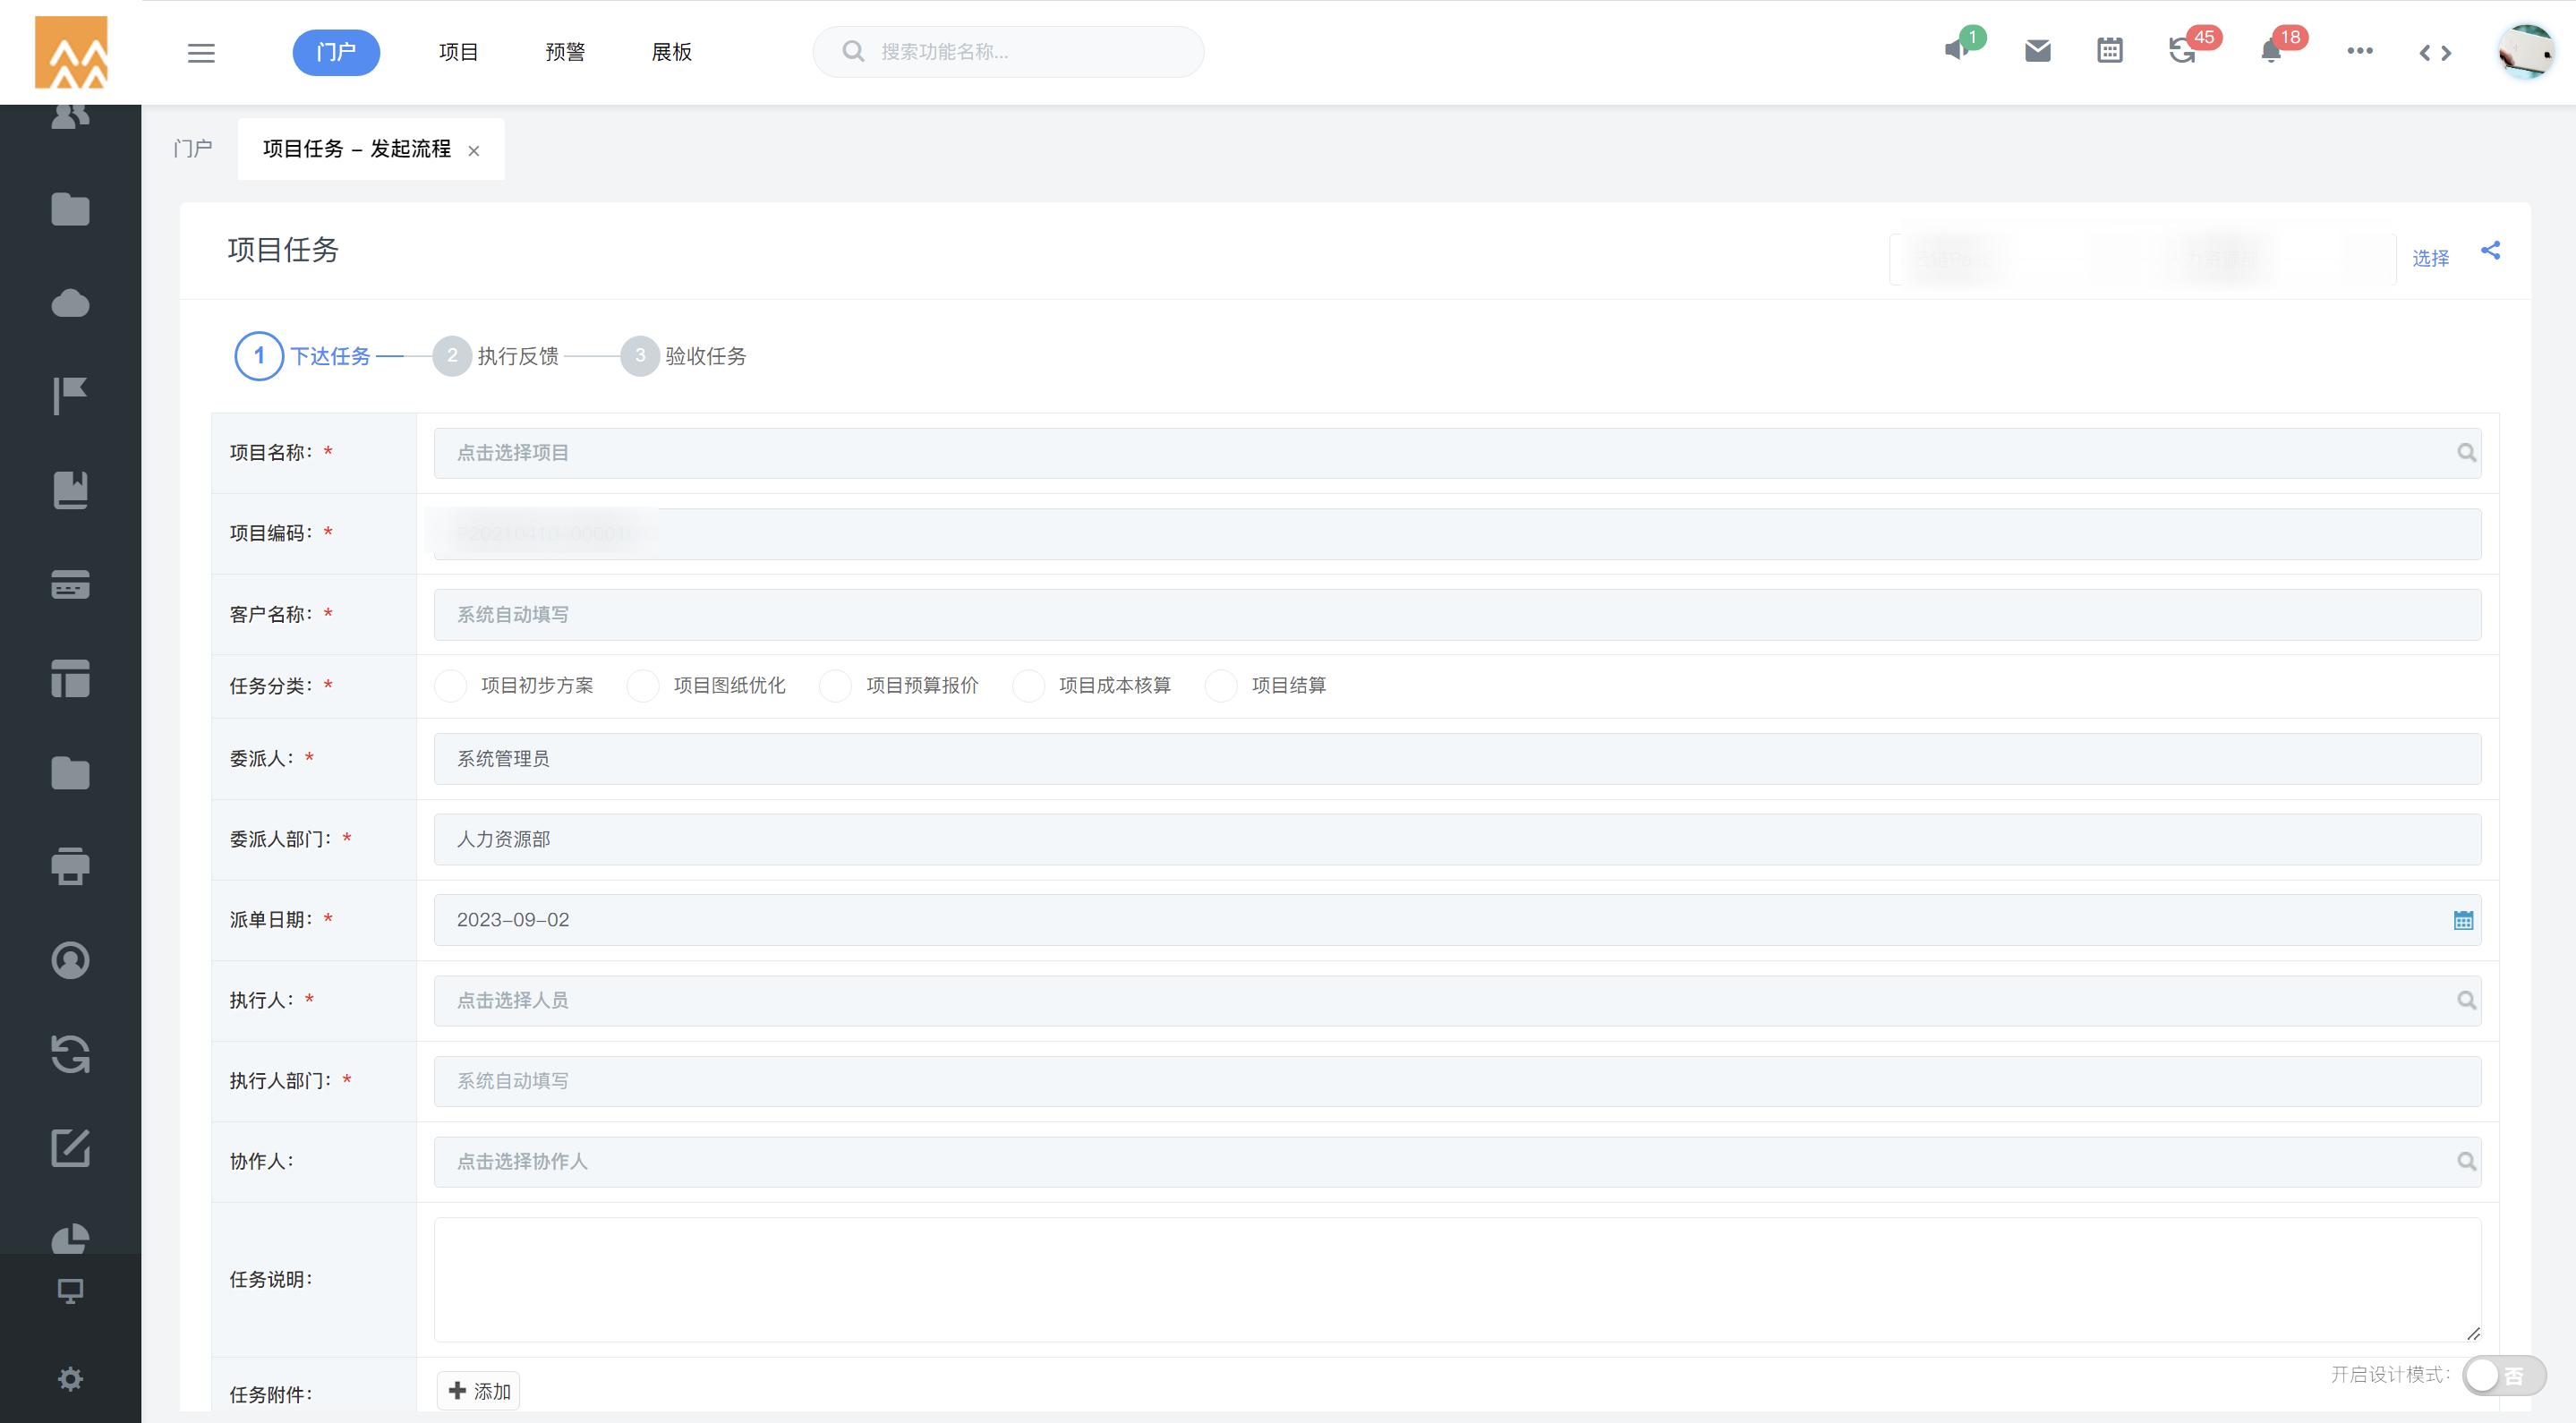
Task: Open the 执行人 personnel selector search
Action: [2466, 1000]
